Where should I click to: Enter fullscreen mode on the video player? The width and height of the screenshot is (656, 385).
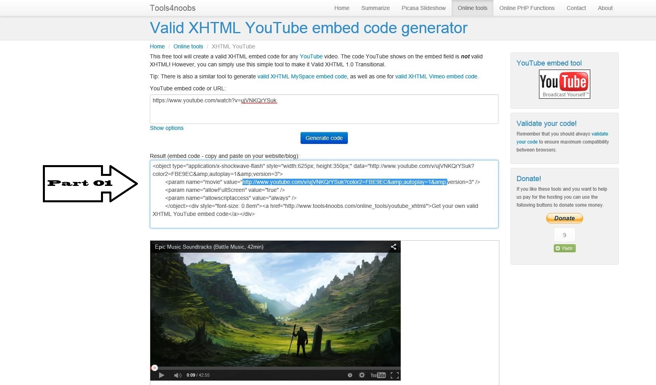pos(395,375)
